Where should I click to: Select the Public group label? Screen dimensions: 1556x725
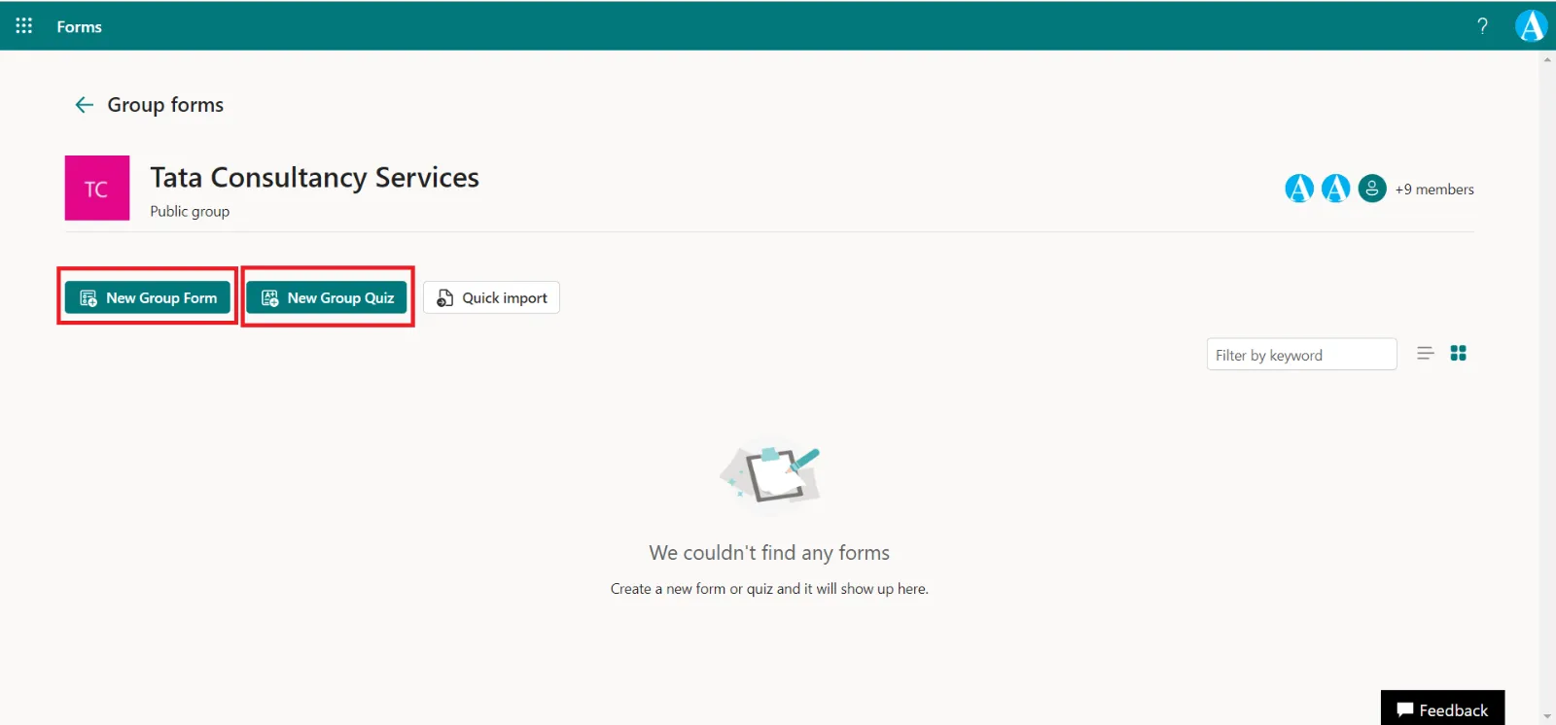click(190, 211)
